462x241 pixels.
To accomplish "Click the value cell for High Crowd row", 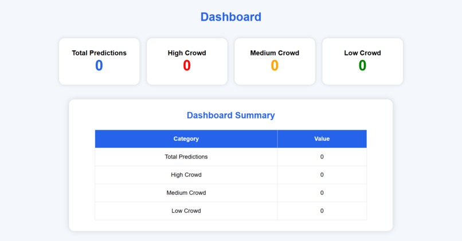I will pos(322,175).
